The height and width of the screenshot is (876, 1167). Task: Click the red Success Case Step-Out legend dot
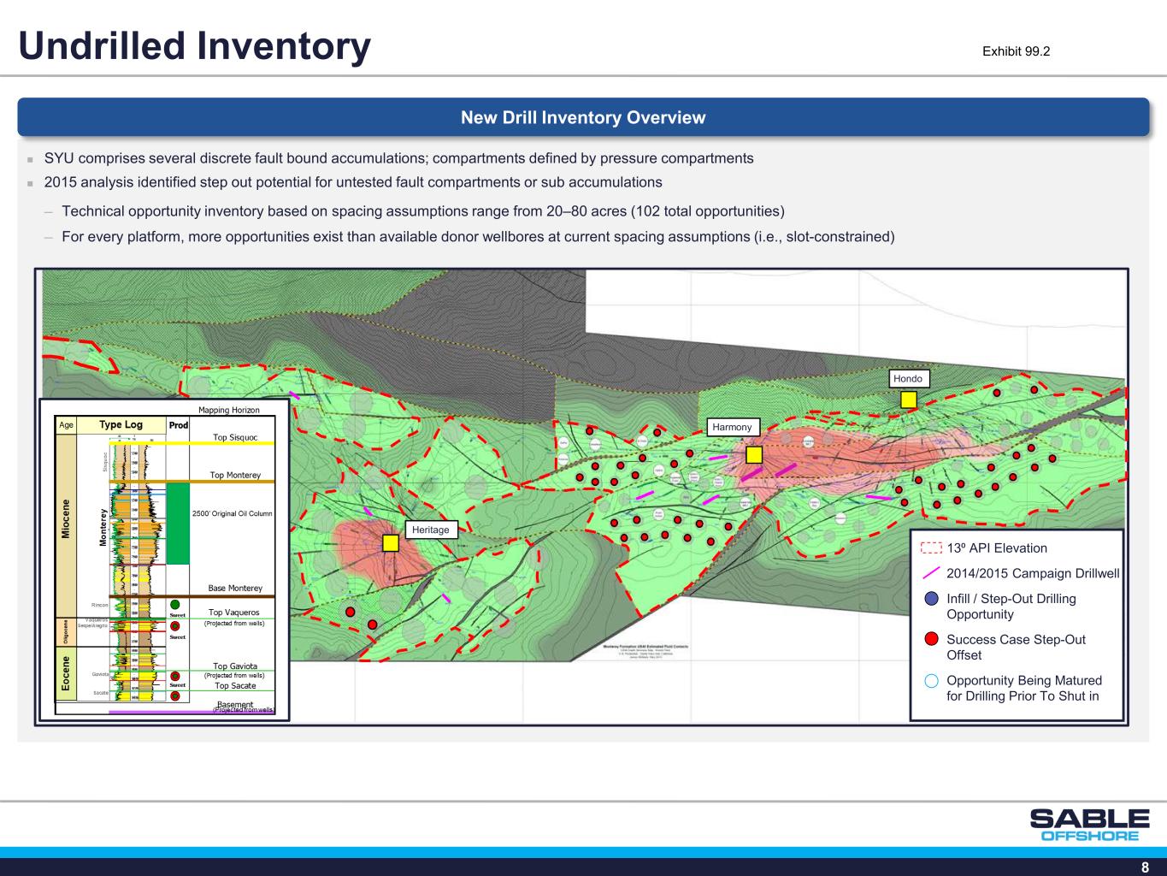932,639
